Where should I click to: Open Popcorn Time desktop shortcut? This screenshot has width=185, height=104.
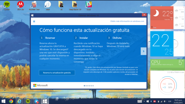[x=34, y=6]
